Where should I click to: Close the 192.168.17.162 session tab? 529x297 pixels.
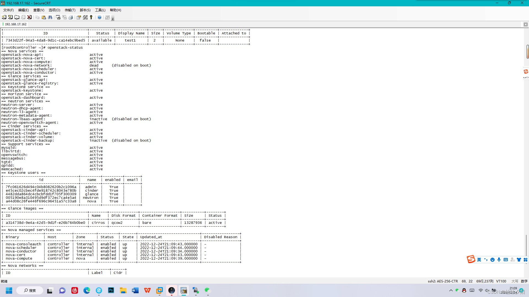[x=526, y=24]
